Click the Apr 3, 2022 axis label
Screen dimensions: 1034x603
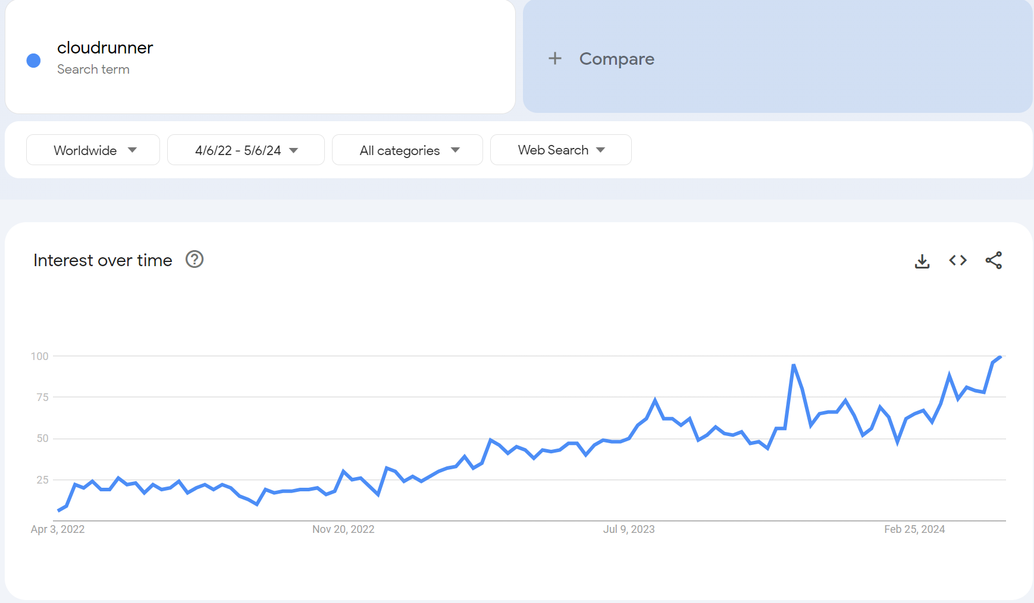pyautogui.click(x=58, y=529)
